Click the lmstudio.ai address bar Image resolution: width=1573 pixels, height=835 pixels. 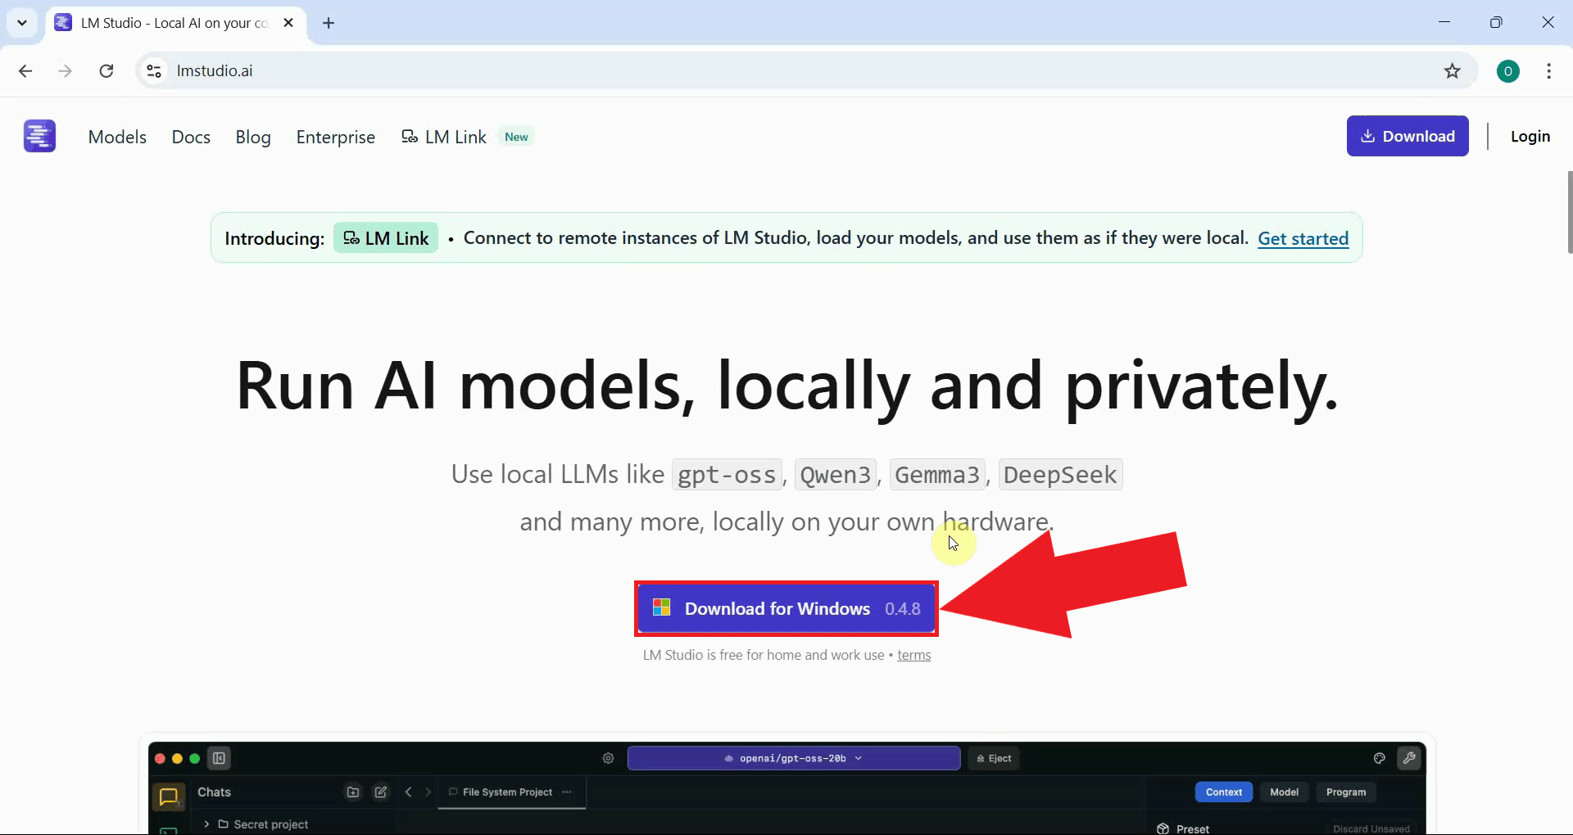pyautogui.click(x=737, y=71)
